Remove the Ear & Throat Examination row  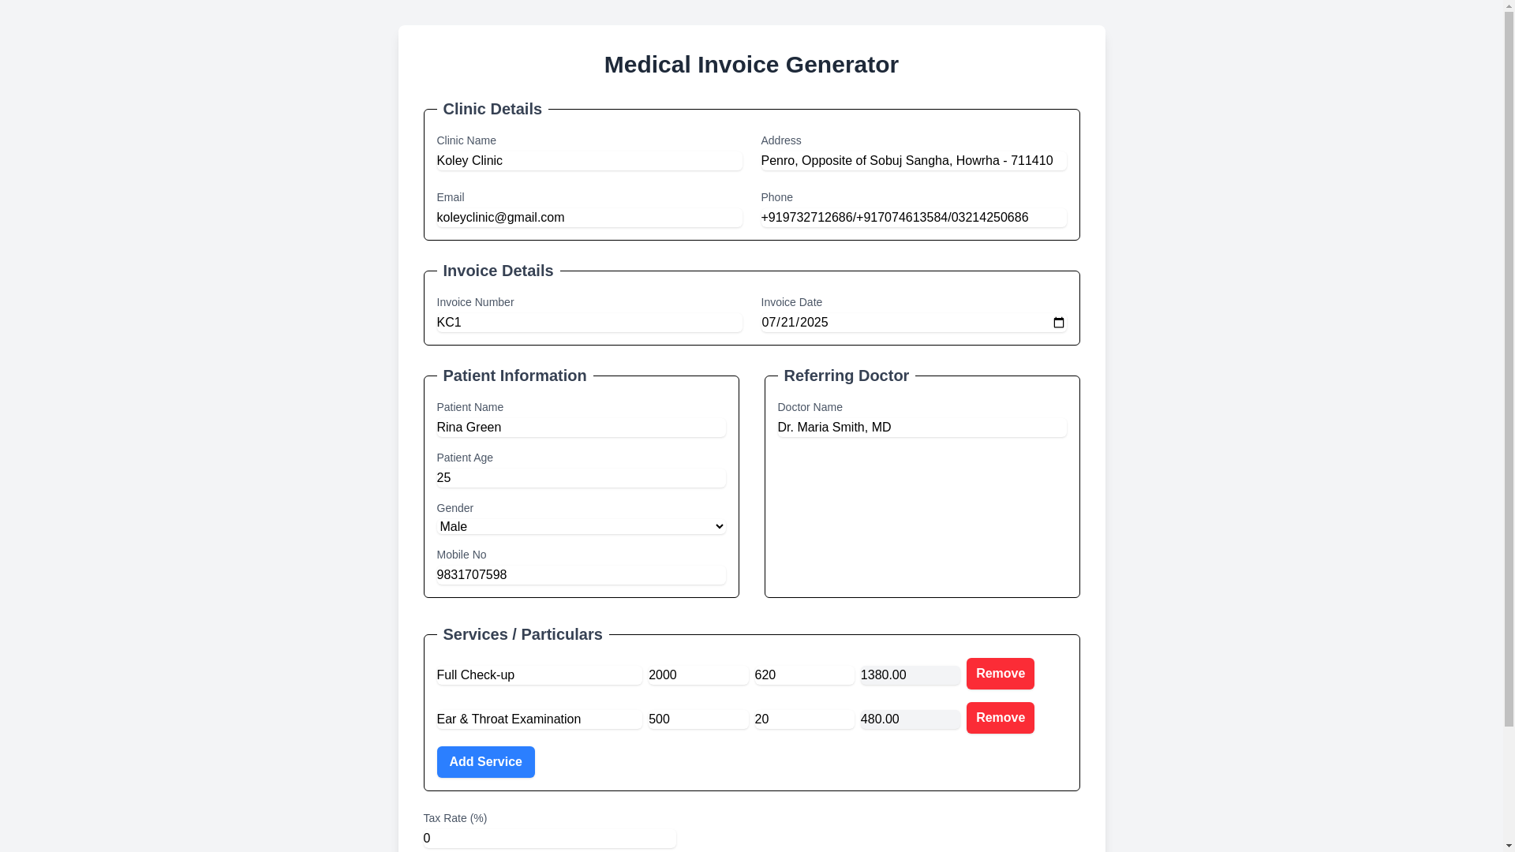pos(1000,718)
